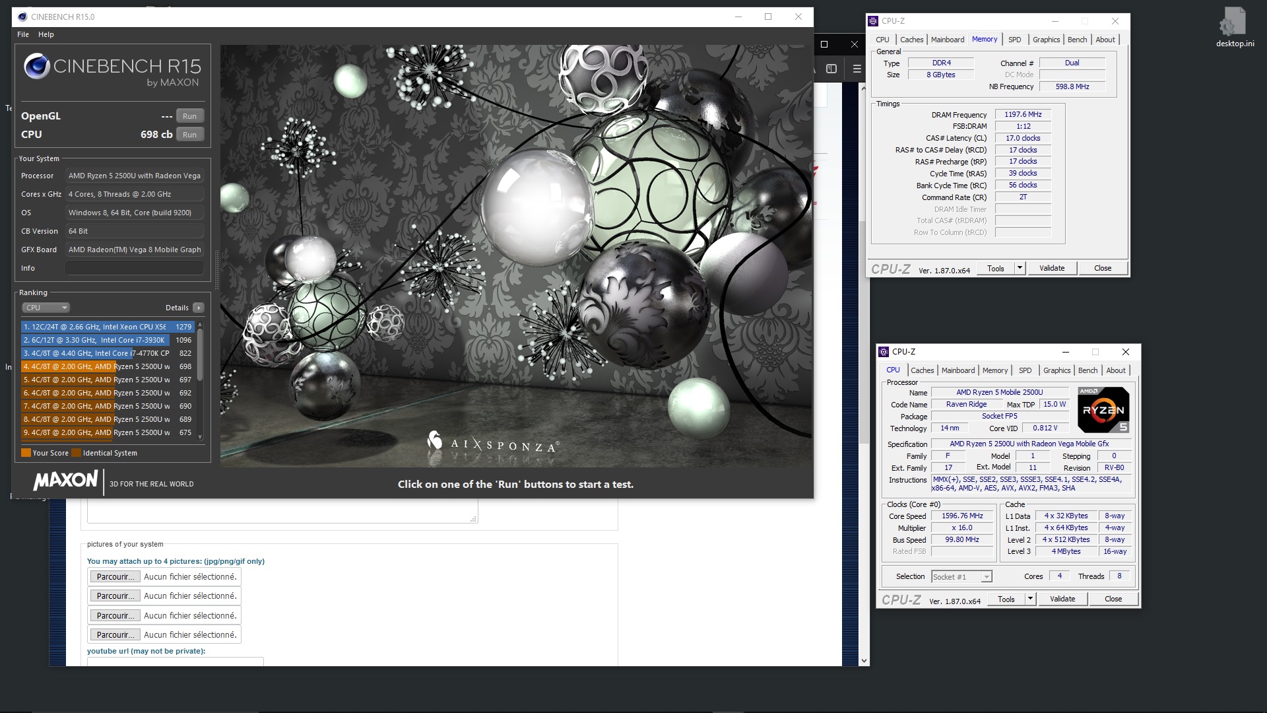Switch to Caches tab in upper CPU-Z
Image resolution: width=1267 pixels, height=713 pixels.
tap(911, 40)
